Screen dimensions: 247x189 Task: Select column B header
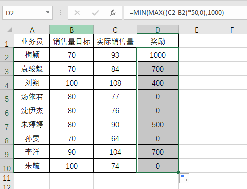72,30
